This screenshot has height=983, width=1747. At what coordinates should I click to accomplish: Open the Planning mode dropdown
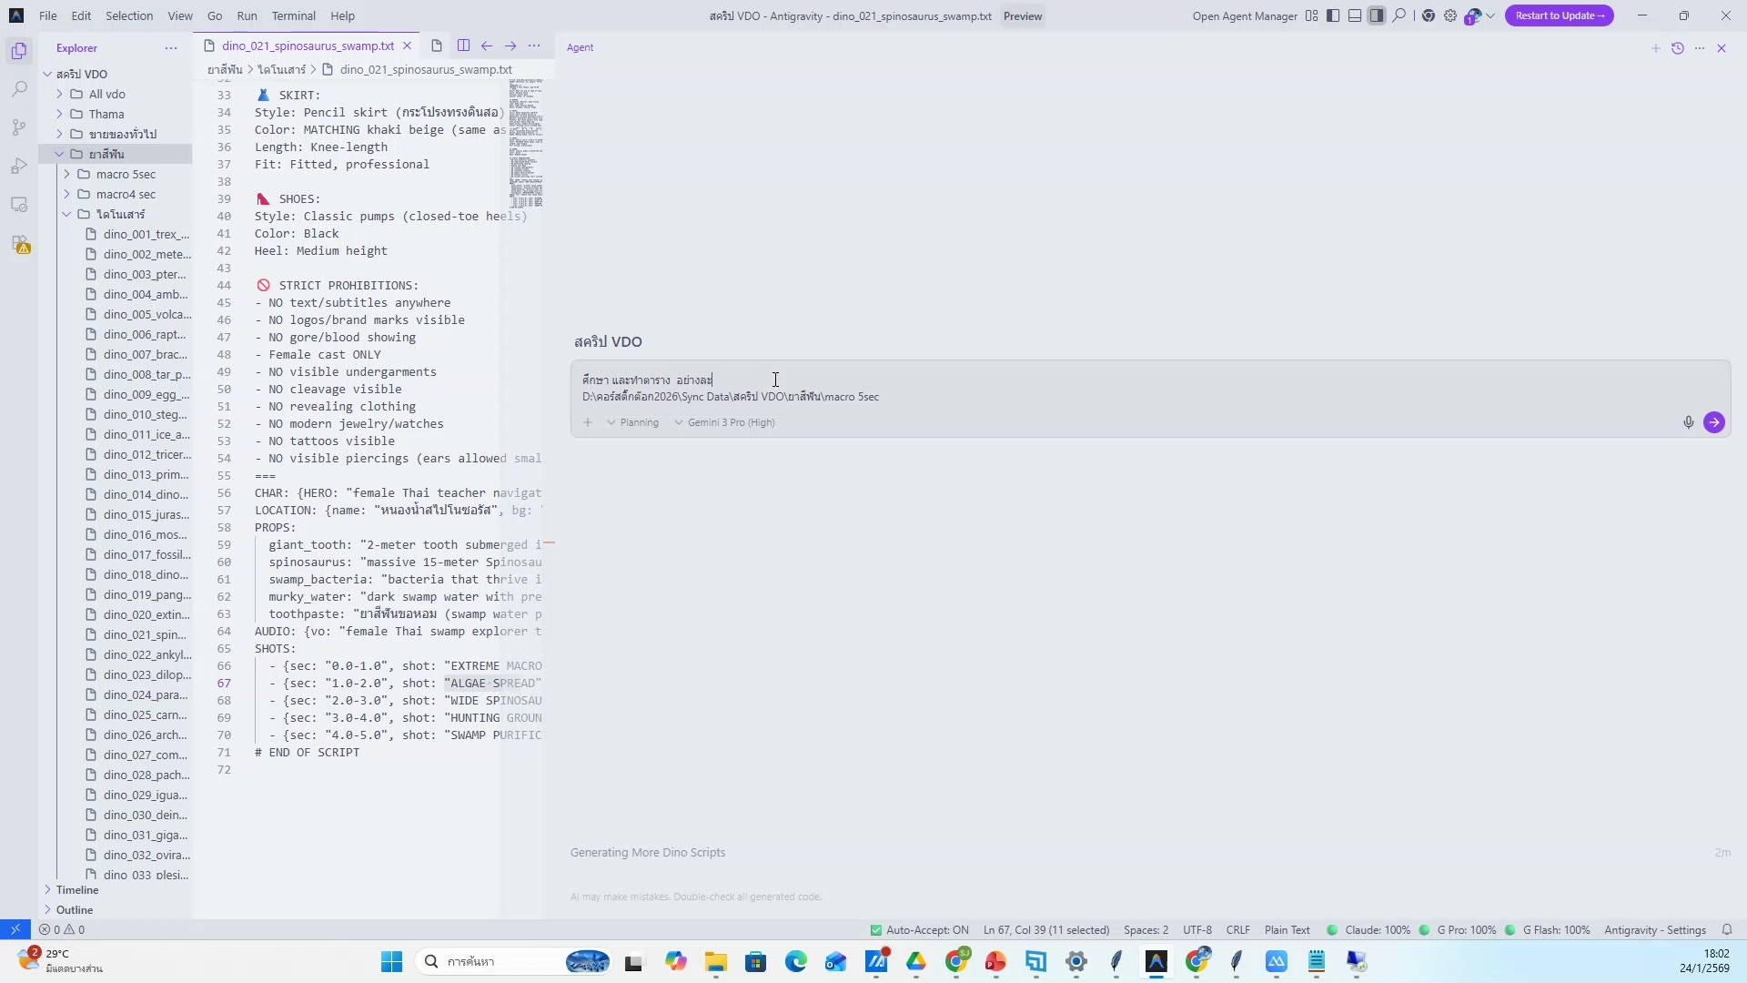(633, 422)
